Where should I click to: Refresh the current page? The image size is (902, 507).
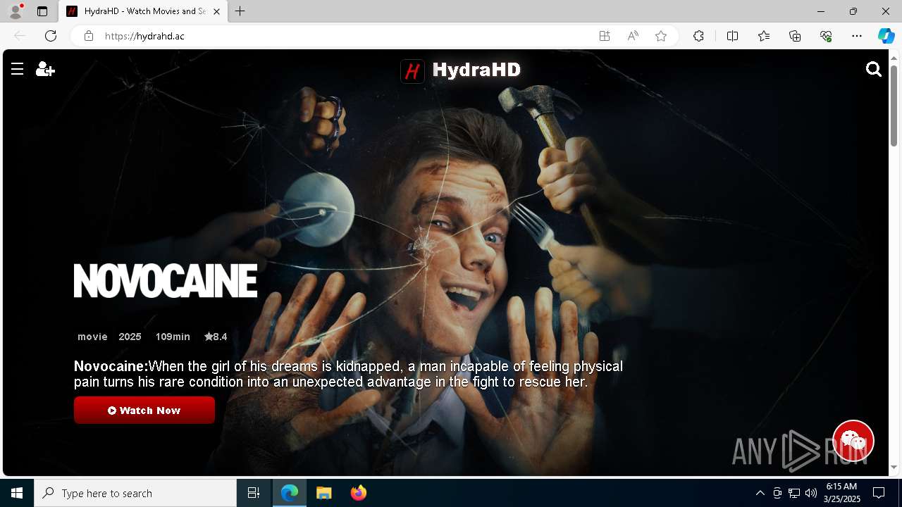click(51, 36)
